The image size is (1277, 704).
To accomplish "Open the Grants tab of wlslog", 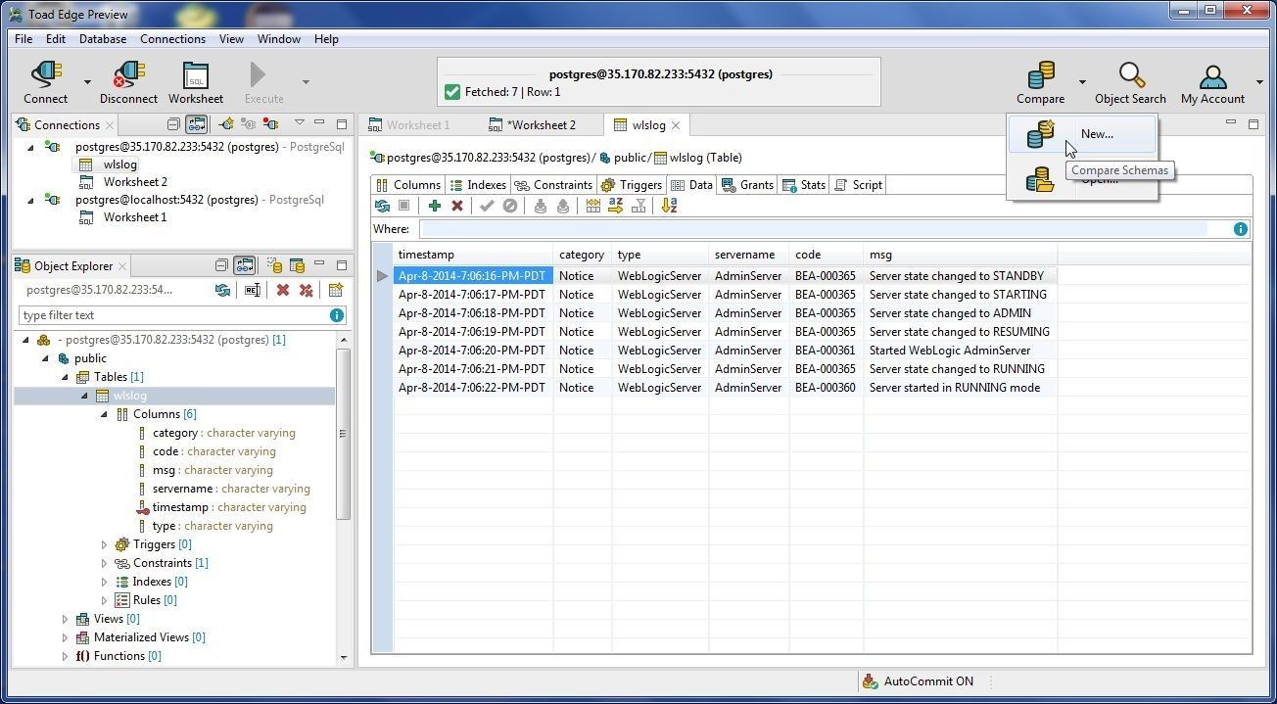I will (x=747, y=185).
